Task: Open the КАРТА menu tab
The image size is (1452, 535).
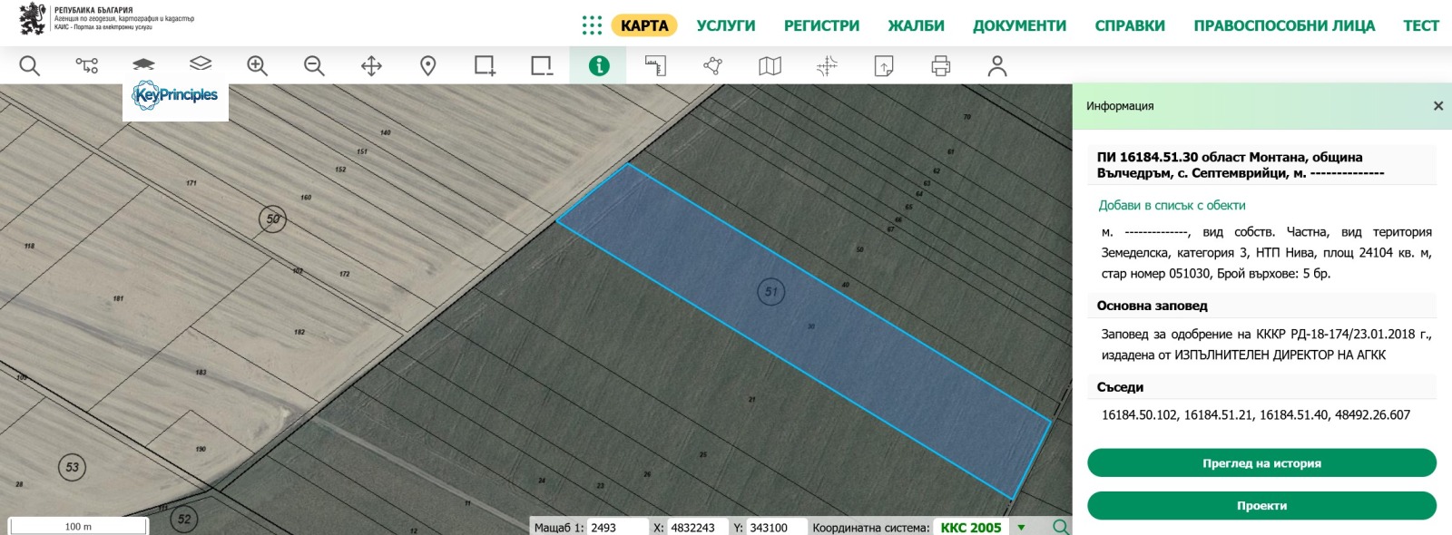Action: coord(644,25)
